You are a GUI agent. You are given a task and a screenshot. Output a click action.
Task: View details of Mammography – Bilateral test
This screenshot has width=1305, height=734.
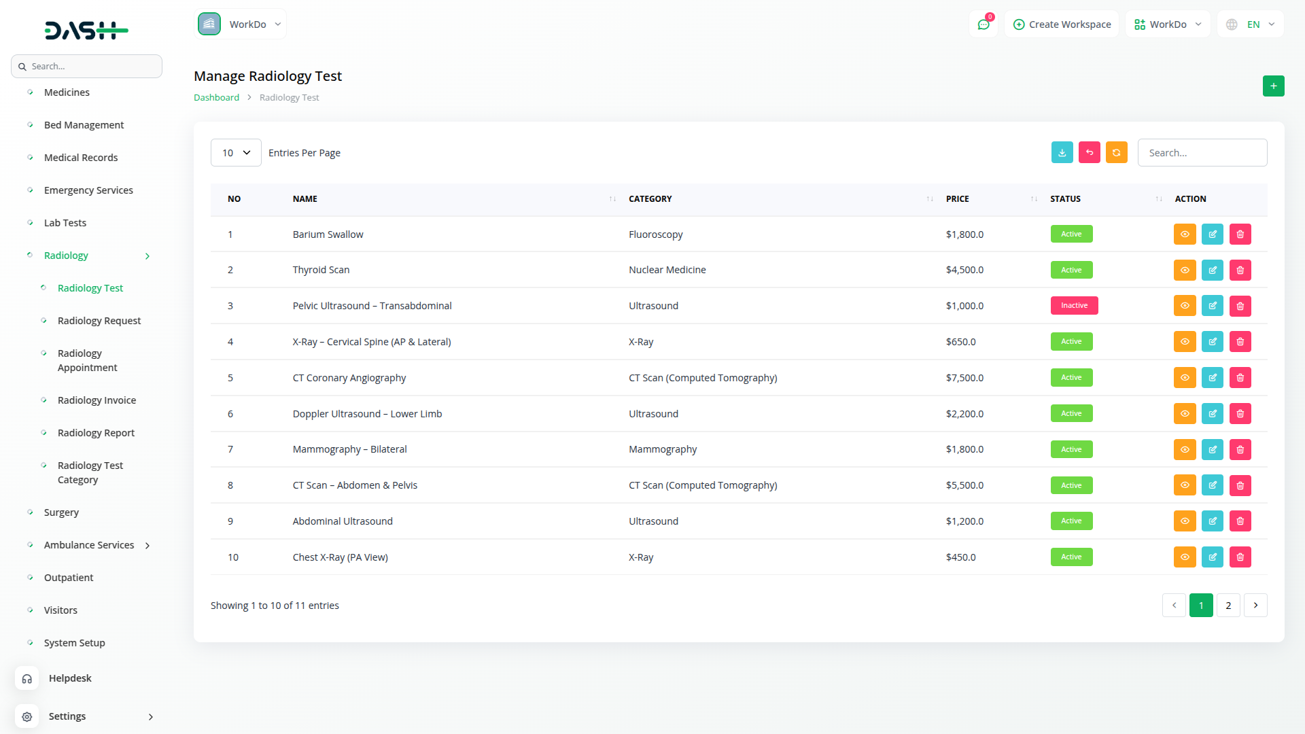(1184, 450)
